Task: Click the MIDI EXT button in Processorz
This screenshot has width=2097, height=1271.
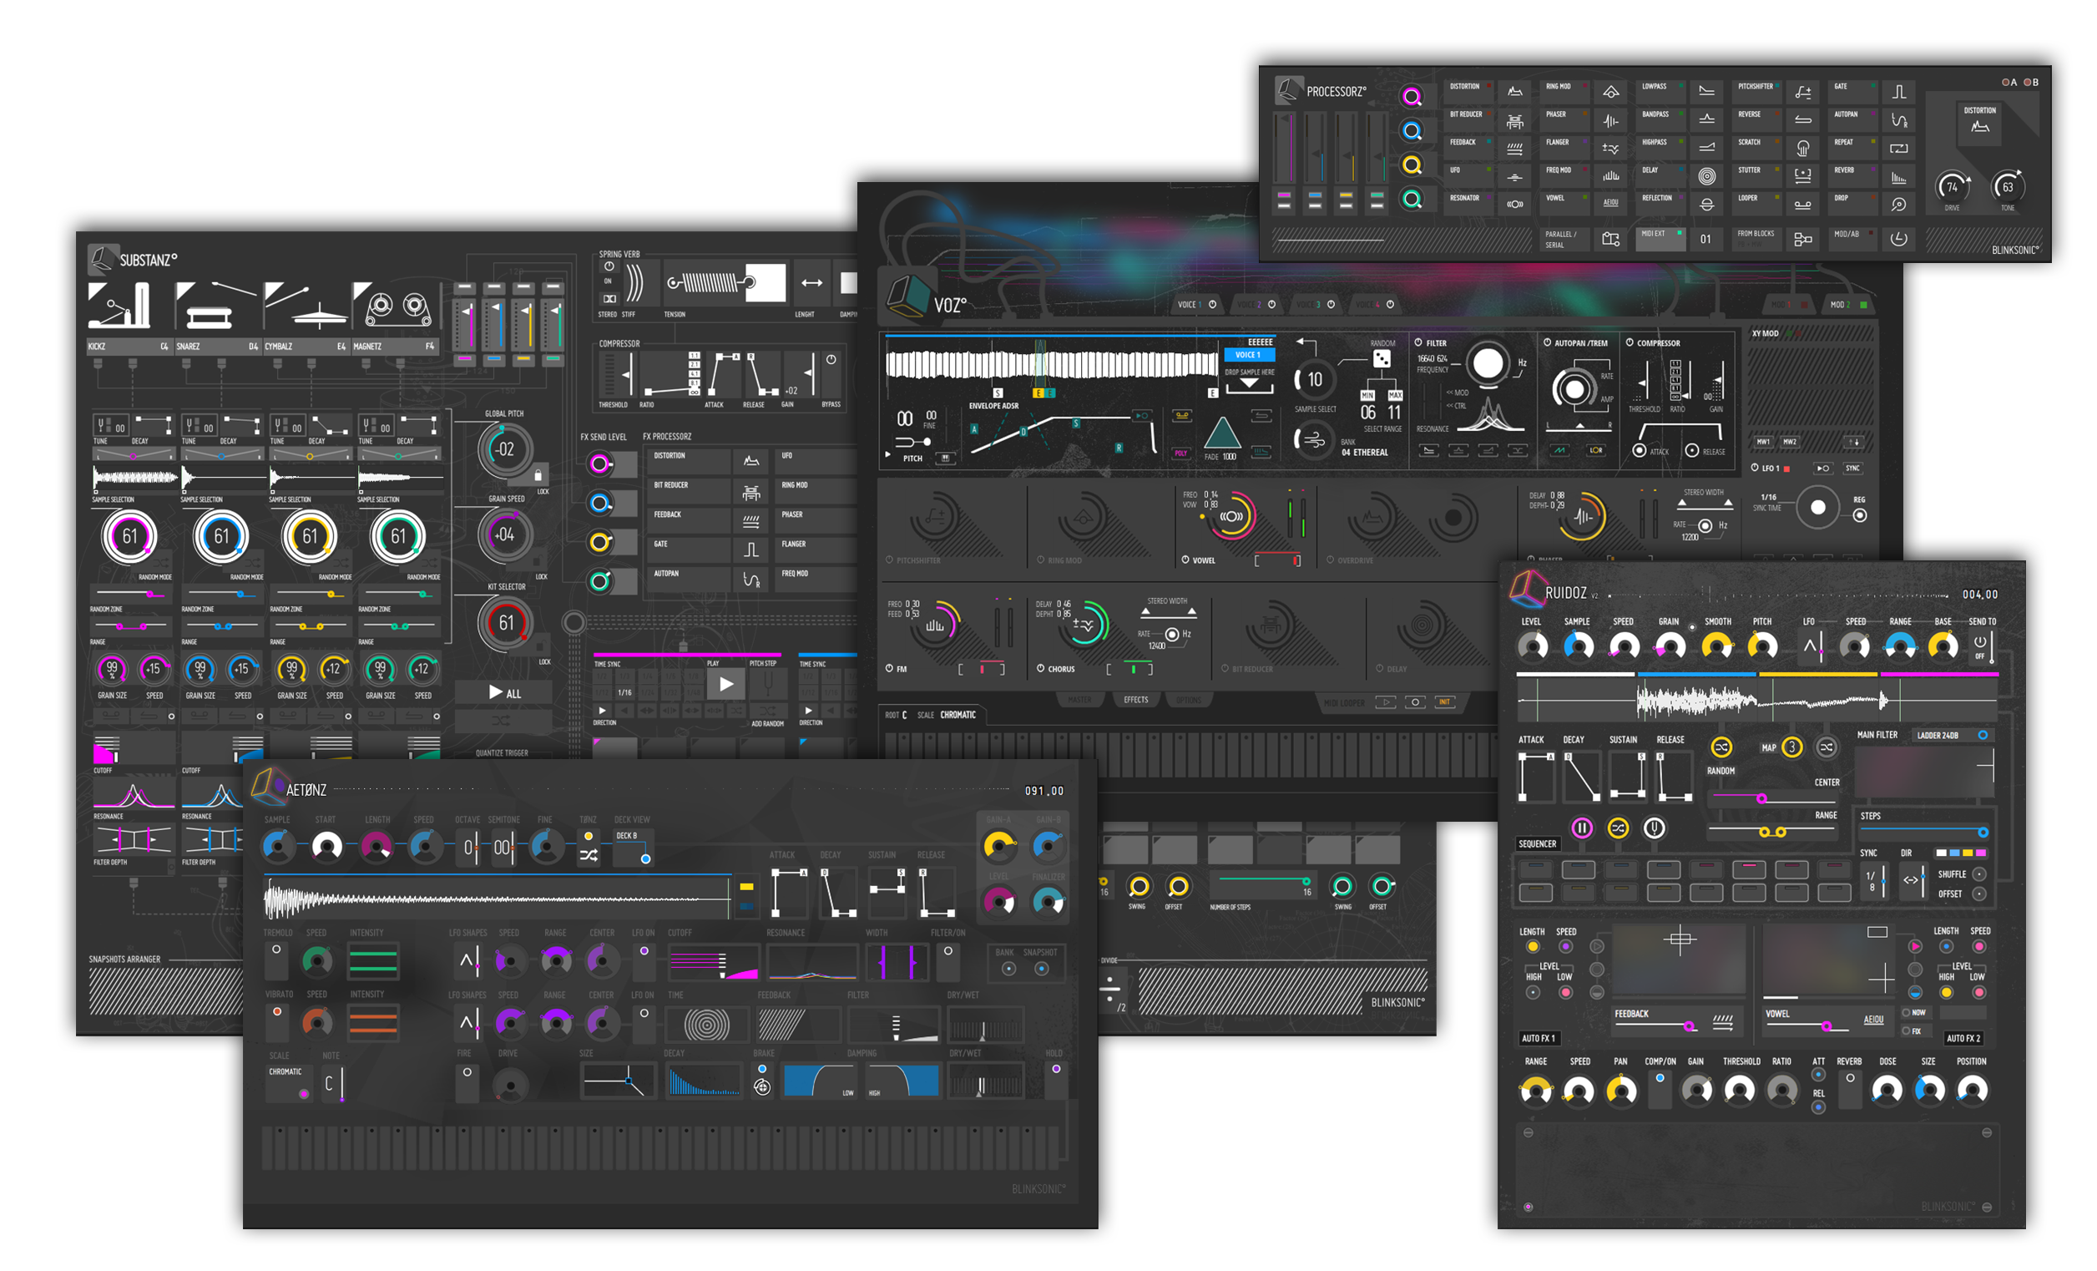Action: [x=1660, y=238]
